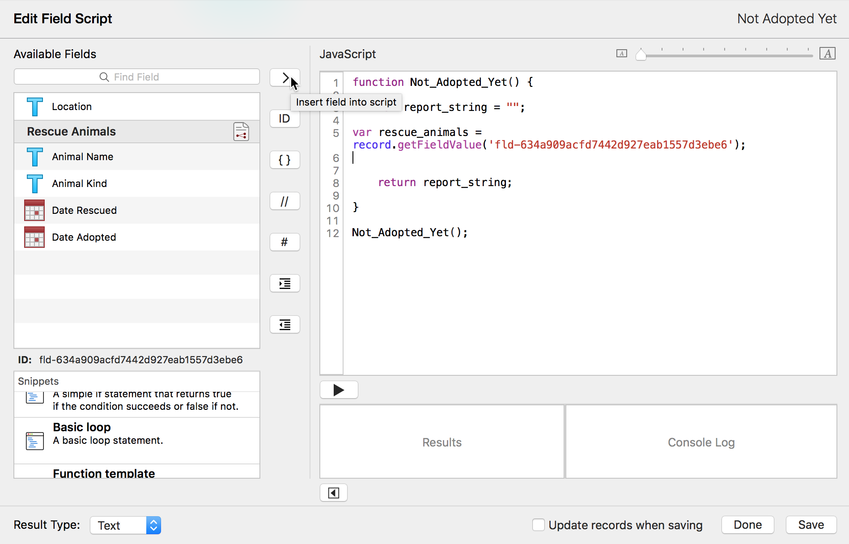849x544 pixels.
Task: Click the Animal Kind text field icon
Action: click(34, 183)
